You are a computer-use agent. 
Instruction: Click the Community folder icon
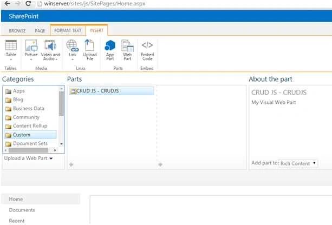click(8, 118)
